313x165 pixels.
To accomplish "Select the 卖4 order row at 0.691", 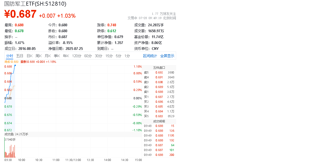I will [159, 77].
